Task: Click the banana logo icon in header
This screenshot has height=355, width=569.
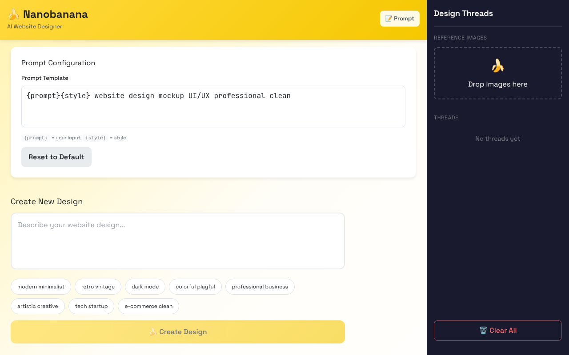Action: pos(14,14)
